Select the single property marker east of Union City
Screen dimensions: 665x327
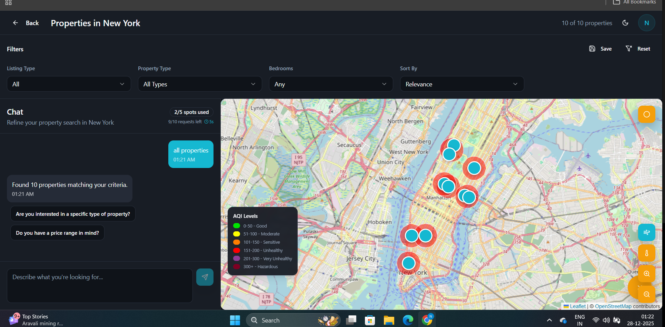click(x=474, y=168)
